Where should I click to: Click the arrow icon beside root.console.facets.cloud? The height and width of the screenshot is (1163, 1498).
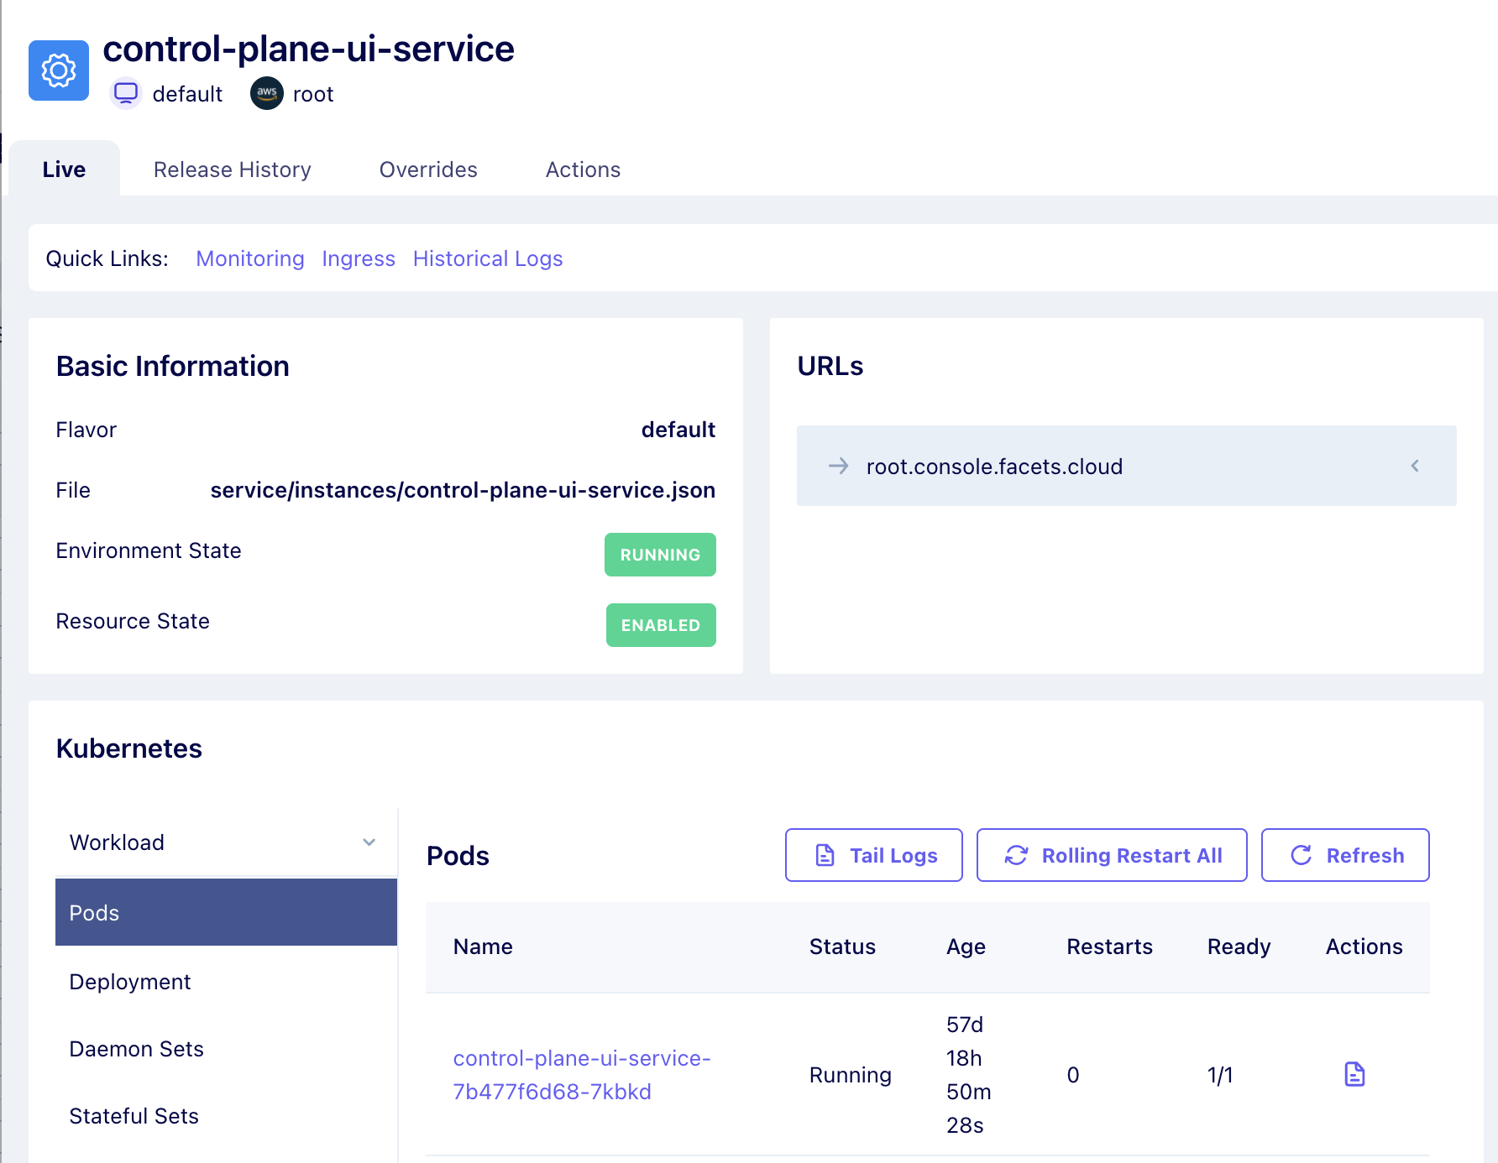coord(839,466)
